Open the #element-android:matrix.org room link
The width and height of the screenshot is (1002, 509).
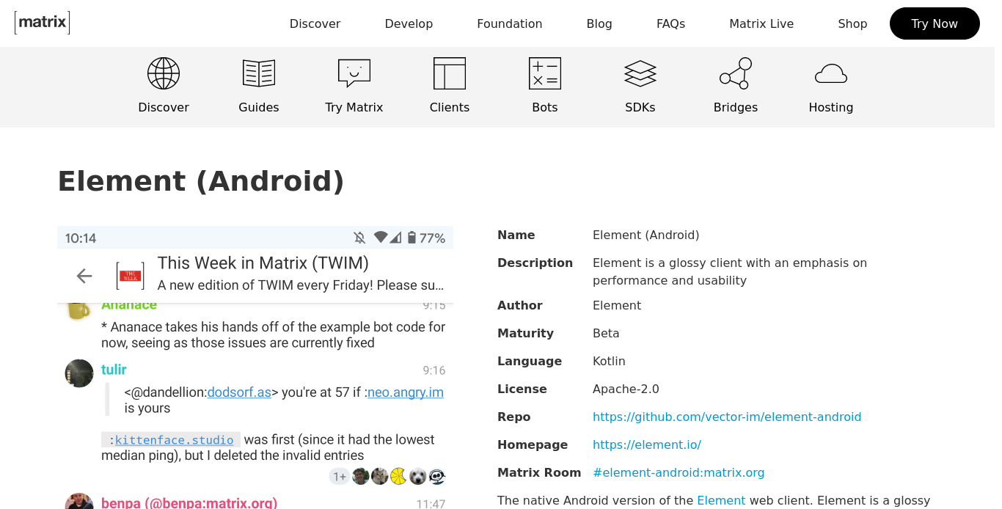click(x=679, y=472)
